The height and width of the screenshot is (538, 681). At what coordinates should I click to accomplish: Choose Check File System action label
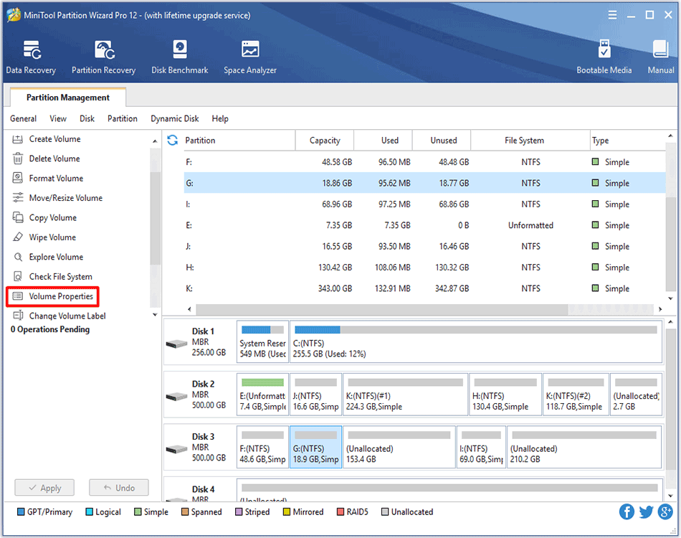point(61,276)
